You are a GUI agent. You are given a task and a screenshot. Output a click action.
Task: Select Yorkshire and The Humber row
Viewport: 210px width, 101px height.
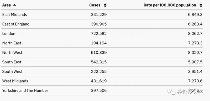tap(102, 90)
